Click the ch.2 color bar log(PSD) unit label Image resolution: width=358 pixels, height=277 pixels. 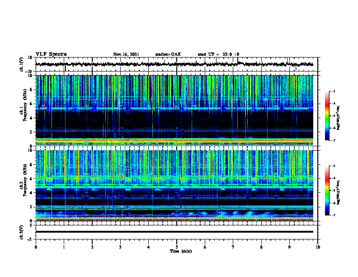[339, 192]
